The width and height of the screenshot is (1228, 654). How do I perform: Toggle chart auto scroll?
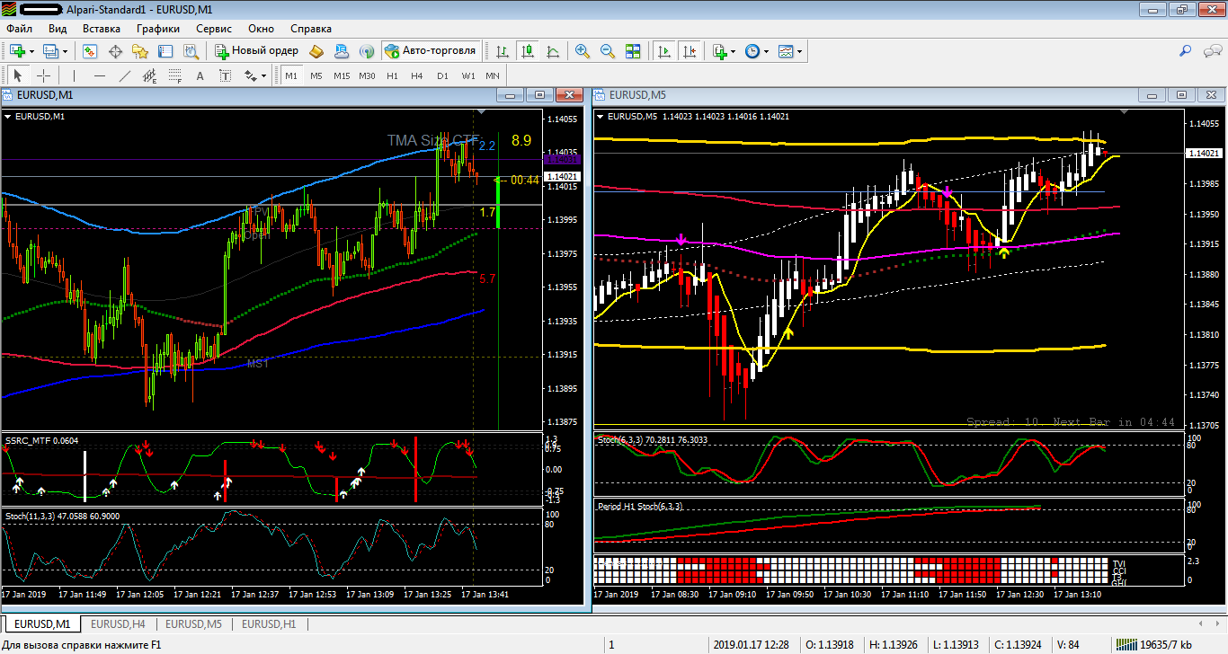[x=663, y=51]
